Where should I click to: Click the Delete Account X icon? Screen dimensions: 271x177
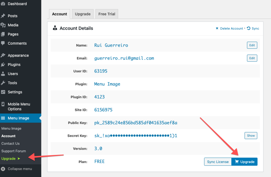217,28
